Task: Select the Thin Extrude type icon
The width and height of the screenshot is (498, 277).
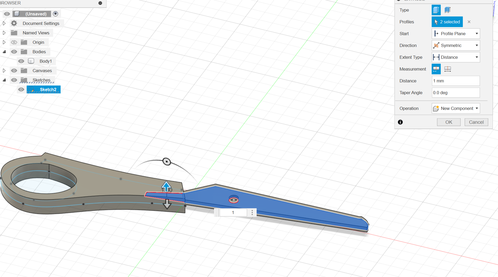Action: (x=447, y=10)
